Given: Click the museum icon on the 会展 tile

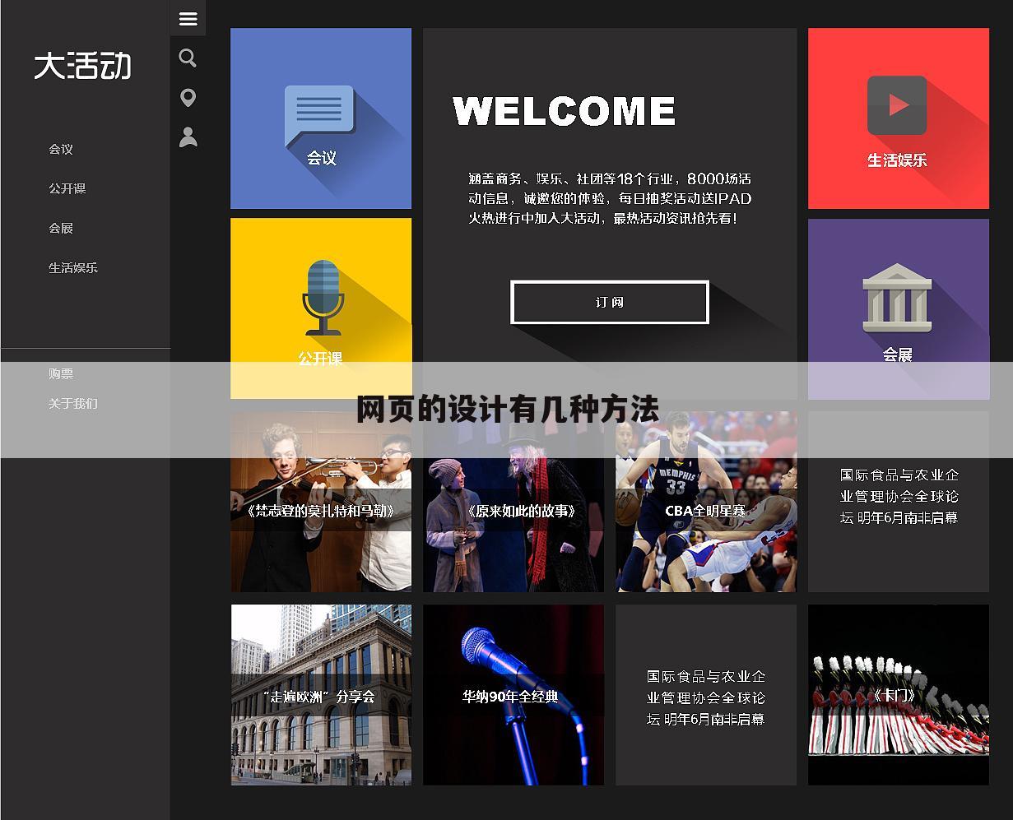Looking at the screenshot, I should [897, 299].
